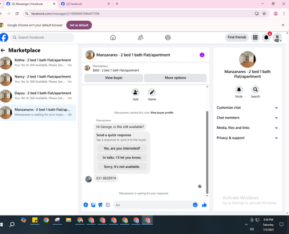This screenshot has height=234, width=289.
Task: Expand Chat members section
Action: click(x=247, y=118)
